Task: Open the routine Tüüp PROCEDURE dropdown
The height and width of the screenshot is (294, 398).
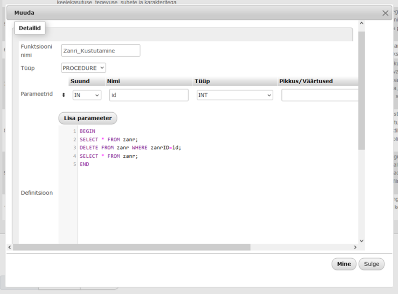Action: pyautogui.click(x=83, y=68)
